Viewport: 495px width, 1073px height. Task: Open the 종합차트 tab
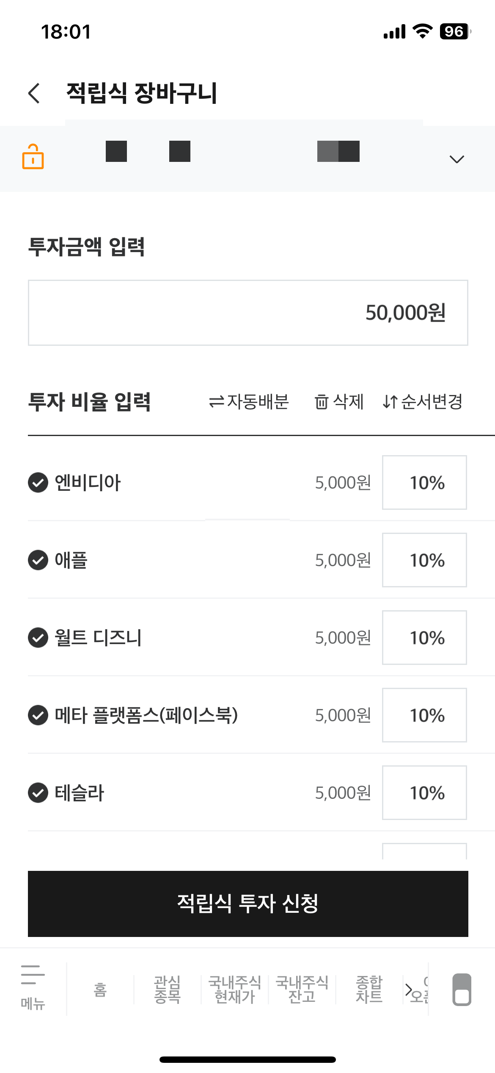tap(369, 990)
